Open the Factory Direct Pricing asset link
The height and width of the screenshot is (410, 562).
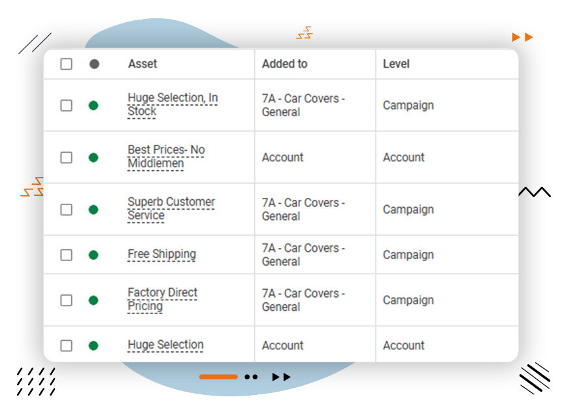(162, 299)
